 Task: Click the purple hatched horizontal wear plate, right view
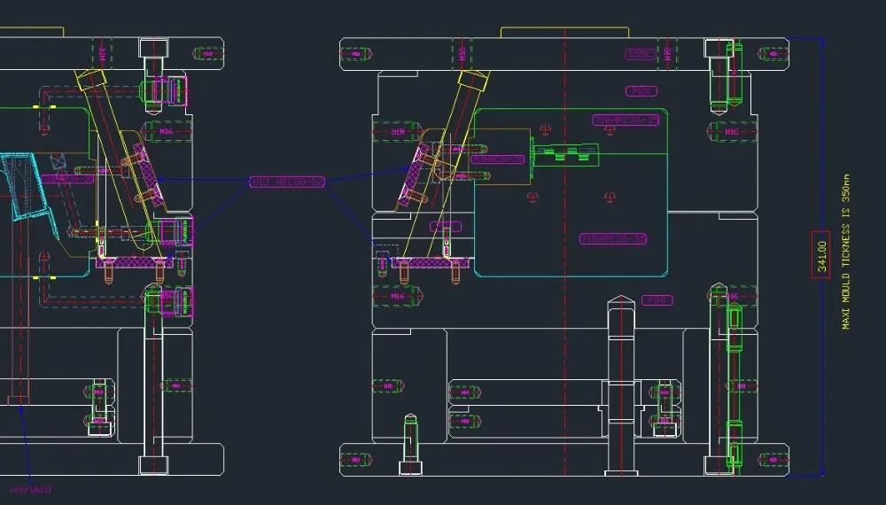pyautogui.click(x=428, y=263)
